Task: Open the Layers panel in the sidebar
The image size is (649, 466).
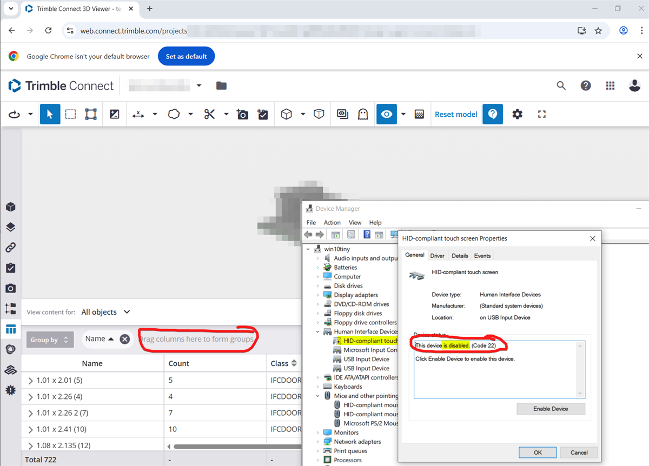Action: [x=10, y=227]
